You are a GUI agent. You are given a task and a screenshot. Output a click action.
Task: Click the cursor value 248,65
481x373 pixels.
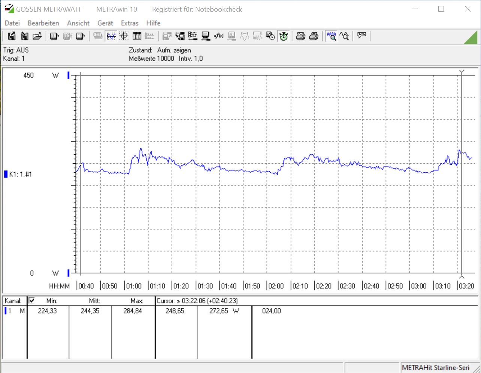[175, 311]
